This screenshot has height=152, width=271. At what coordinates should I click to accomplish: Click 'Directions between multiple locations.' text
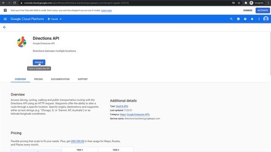tap(55, 51)
